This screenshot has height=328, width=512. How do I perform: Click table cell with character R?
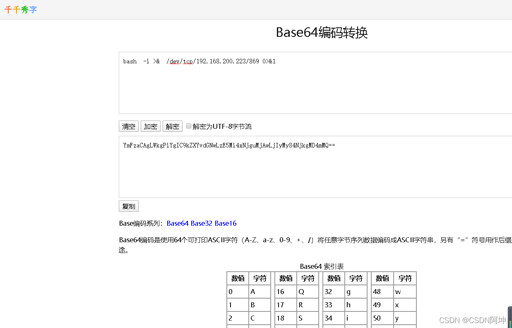(x=308, y=305)
